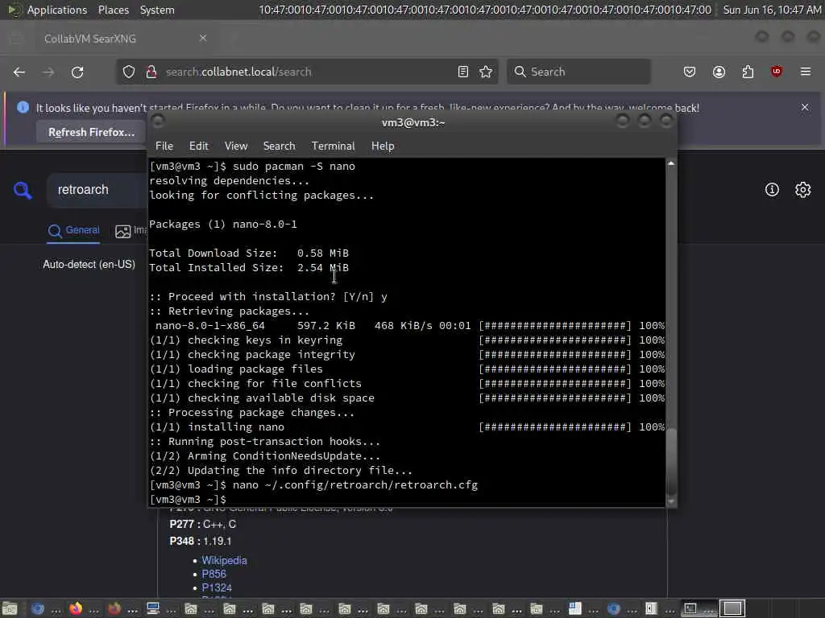The image size is (825, 618).
Task: Go back with the browser back arrow
Action: 19,72
